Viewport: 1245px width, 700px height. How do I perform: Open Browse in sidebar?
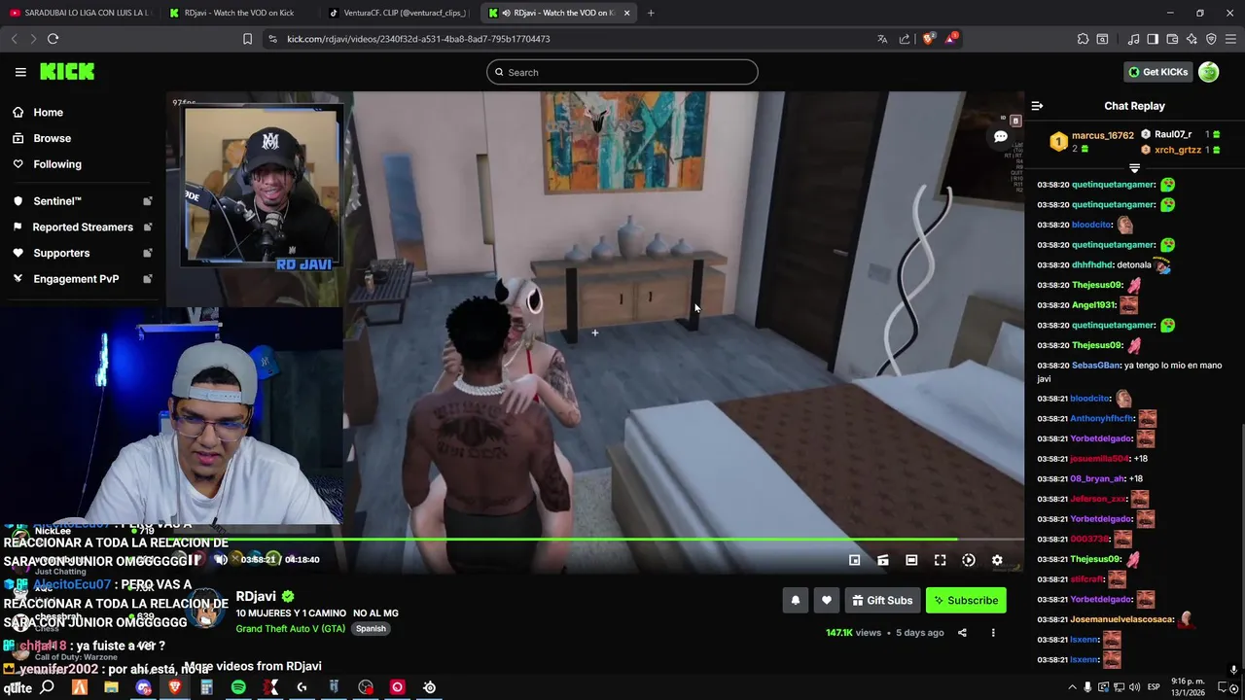click(x=52, y=138)
